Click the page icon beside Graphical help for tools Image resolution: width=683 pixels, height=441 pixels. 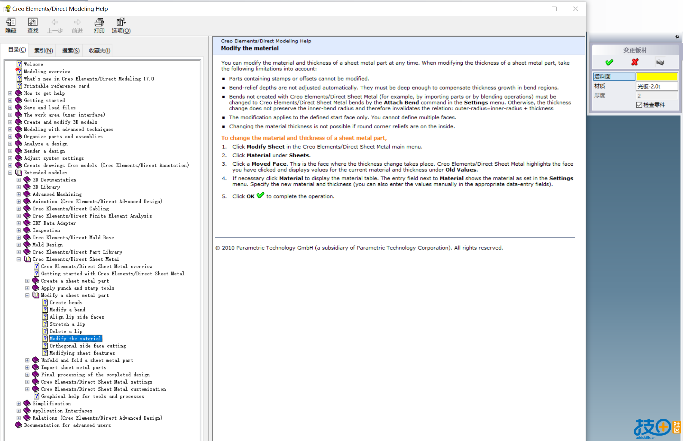click(36, 396)
